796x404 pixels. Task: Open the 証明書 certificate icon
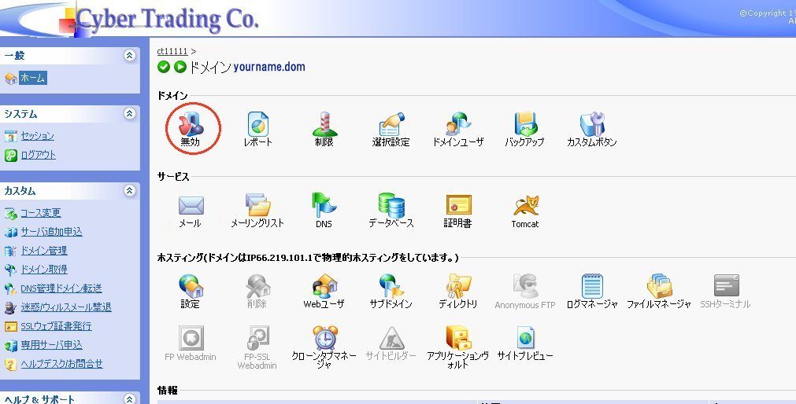click(x=457, y=206)
